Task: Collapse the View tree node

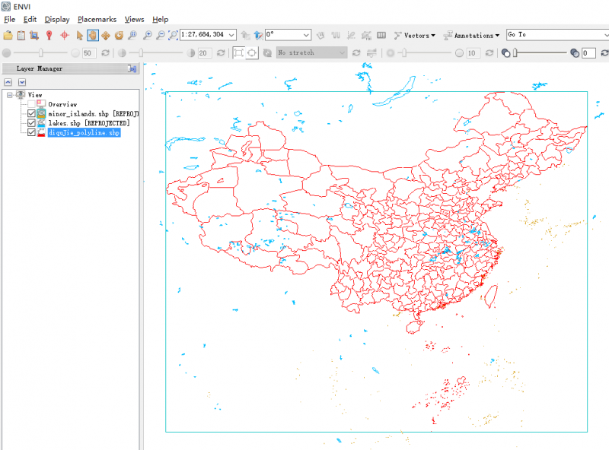Action: [10, 95]
